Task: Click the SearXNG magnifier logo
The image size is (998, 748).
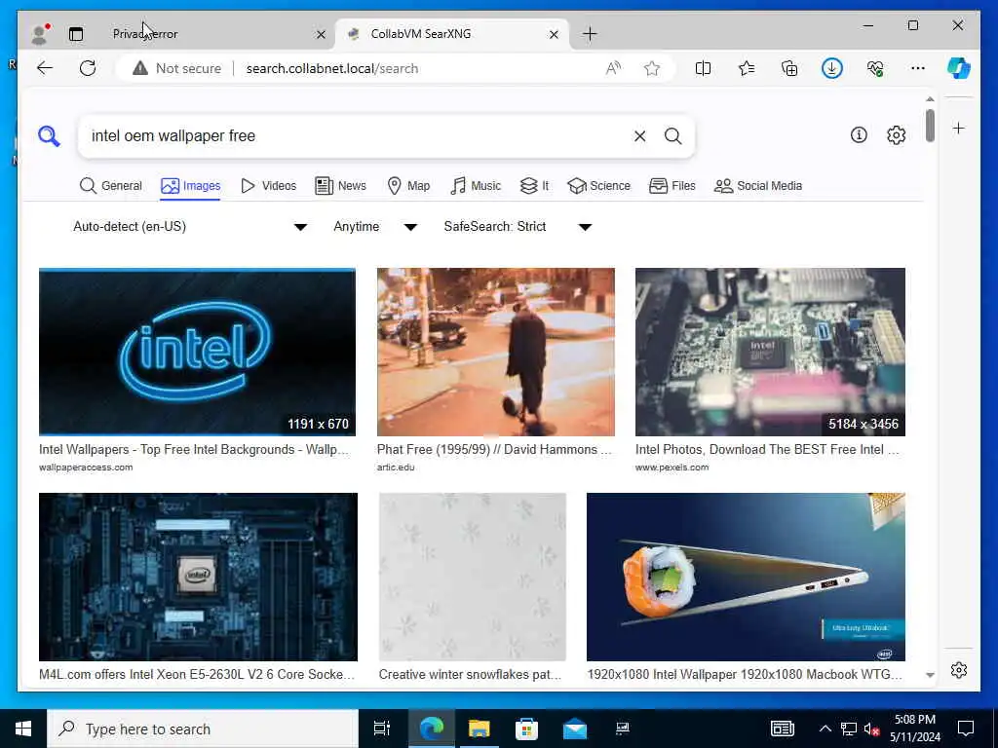Action: (x=49, y=136)
